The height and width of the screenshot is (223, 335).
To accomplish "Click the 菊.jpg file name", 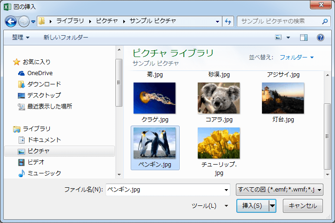I will point(154,75).
